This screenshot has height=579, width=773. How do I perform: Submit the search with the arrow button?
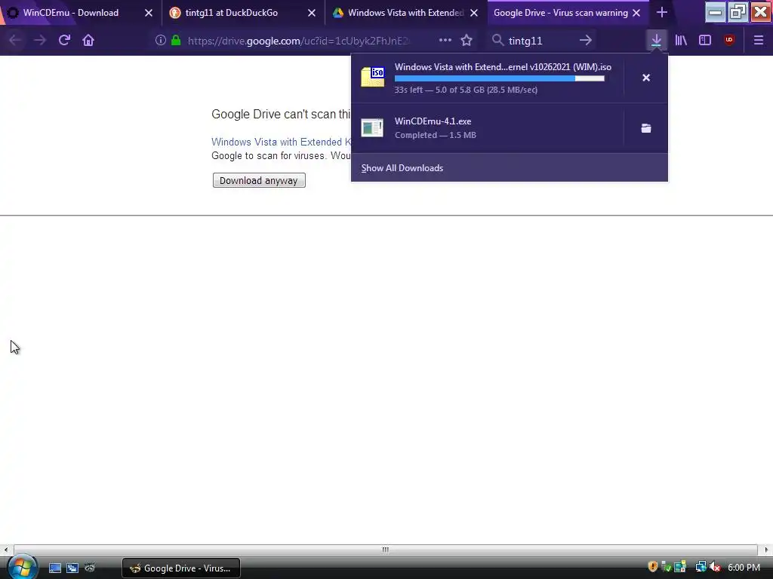tap(586, 41)
